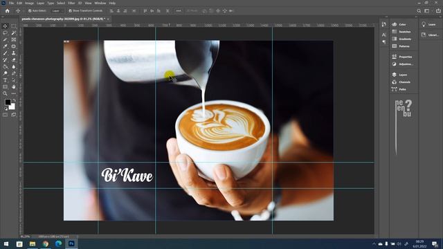443x249 pixels.
Task: Click the three-dots more align options
Action: point(179,11)
